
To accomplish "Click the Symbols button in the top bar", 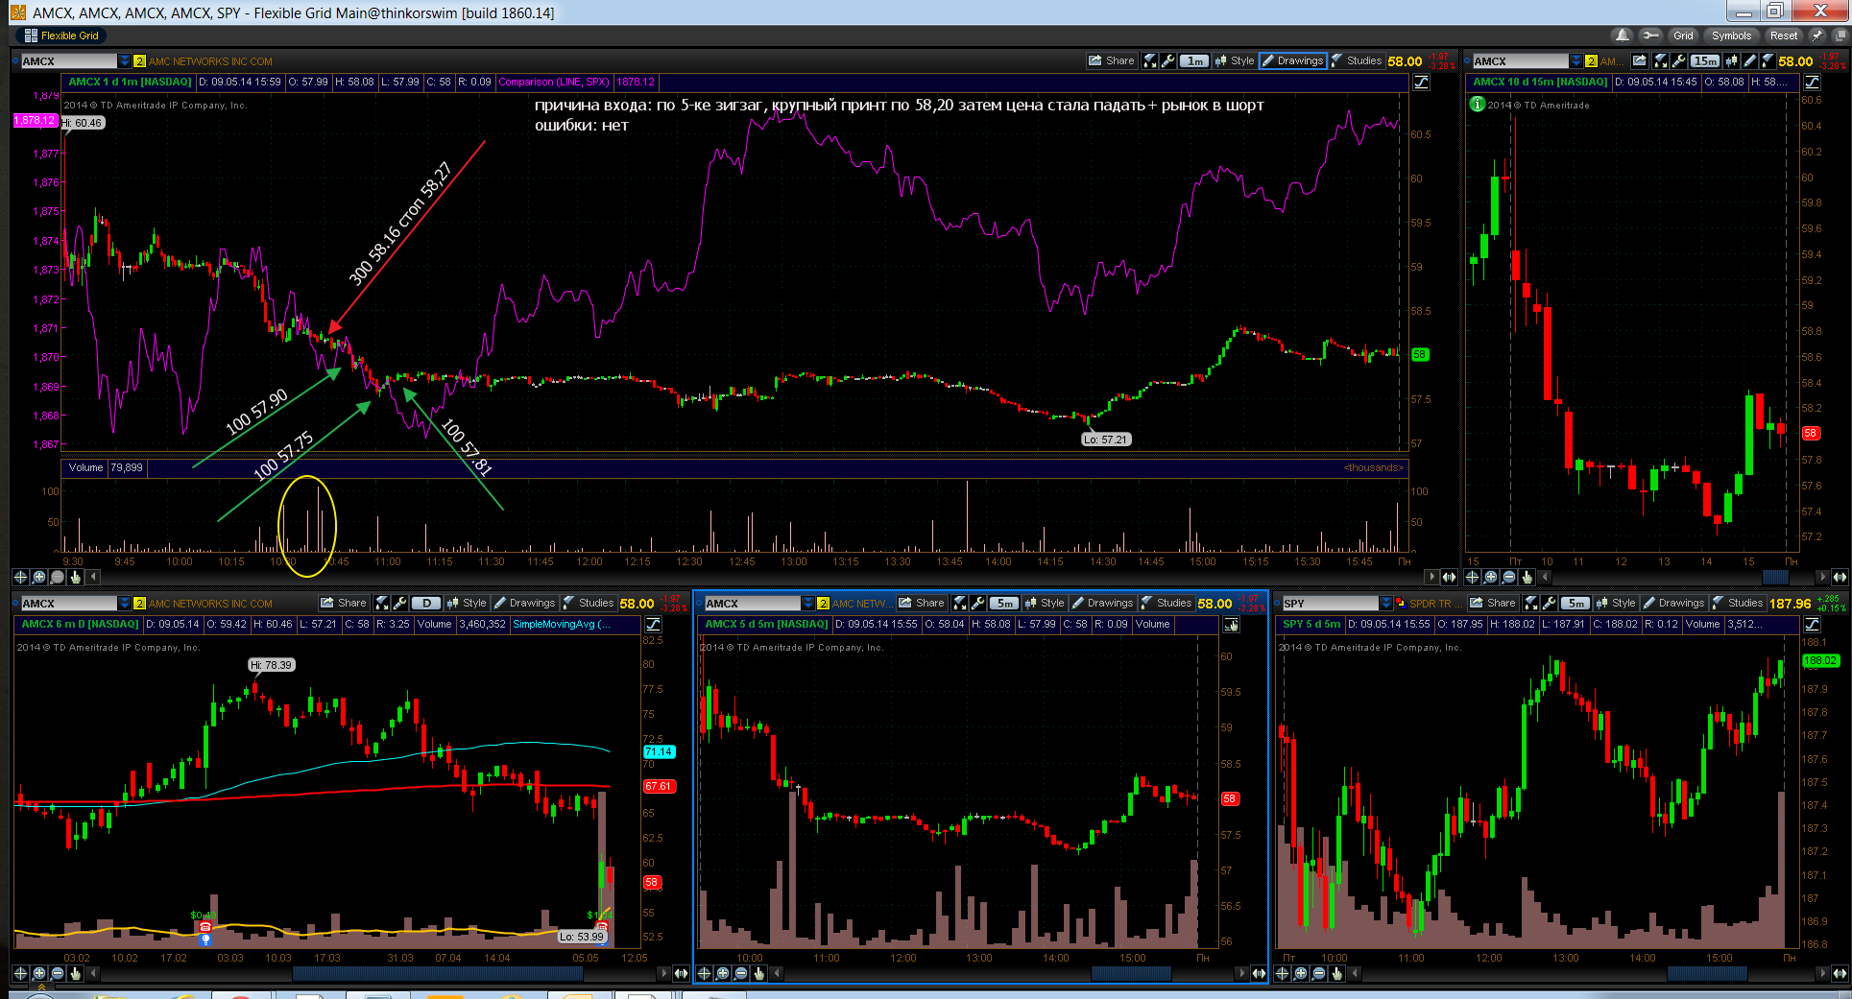I will point(1731,36).
